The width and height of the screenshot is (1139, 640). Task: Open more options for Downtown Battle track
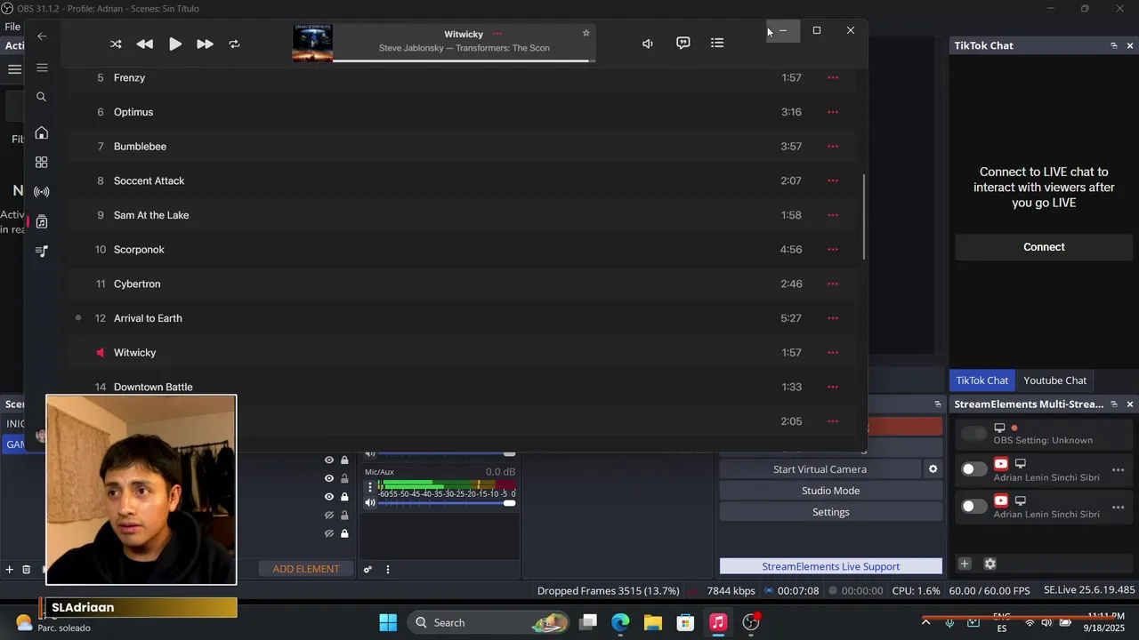833,387
